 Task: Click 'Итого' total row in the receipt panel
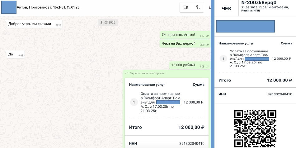(255, 81)
